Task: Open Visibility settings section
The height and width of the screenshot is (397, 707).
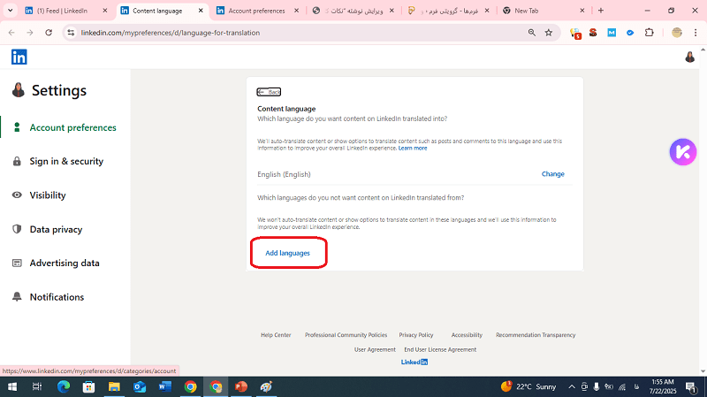Action: coord(48,195)
